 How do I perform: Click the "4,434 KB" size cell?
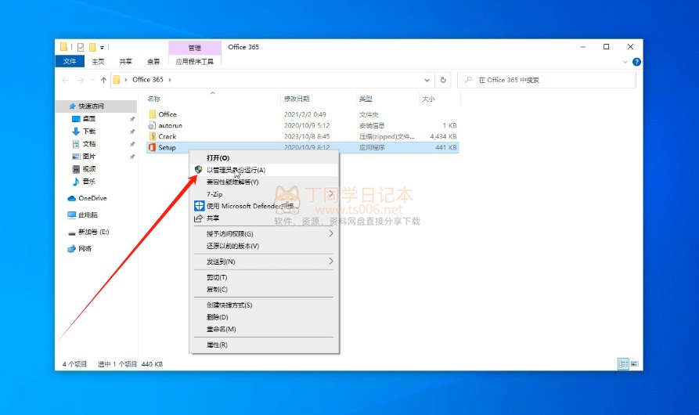pyautogui.click(x=443, y=136)
